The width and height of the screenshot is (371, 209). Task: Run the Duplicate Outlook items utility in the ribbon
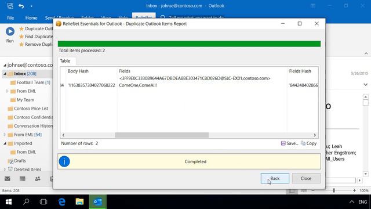[36, 28]
